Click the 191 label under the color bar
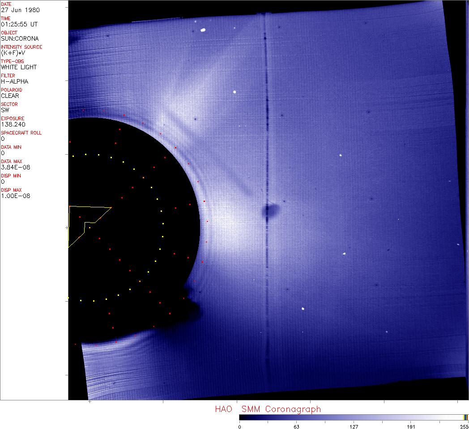Viewport: 469px width, 429px height. (411, 426)
